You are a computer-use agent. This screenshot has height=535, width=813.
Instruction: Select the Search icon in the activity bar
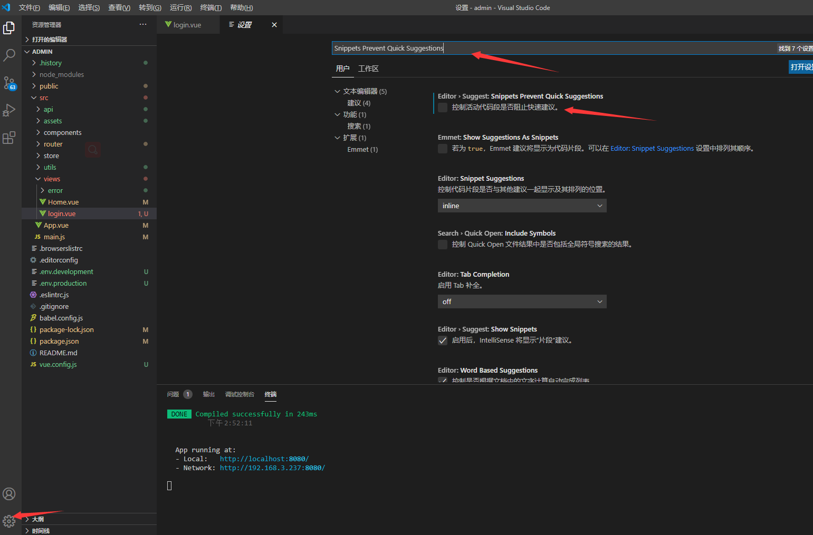point(9,55)
